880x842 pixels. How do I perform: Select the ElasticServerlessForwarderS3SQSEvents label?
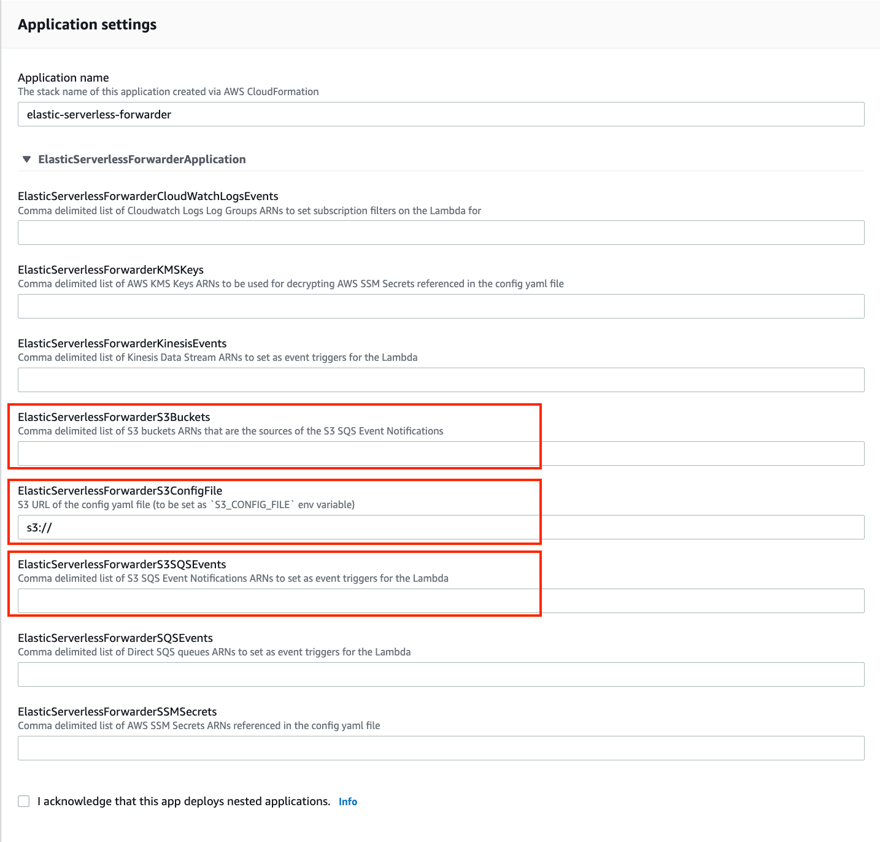pos(122,564)
